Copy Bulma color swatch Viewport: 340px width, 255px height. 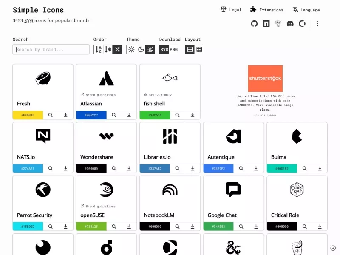(282, 168)
